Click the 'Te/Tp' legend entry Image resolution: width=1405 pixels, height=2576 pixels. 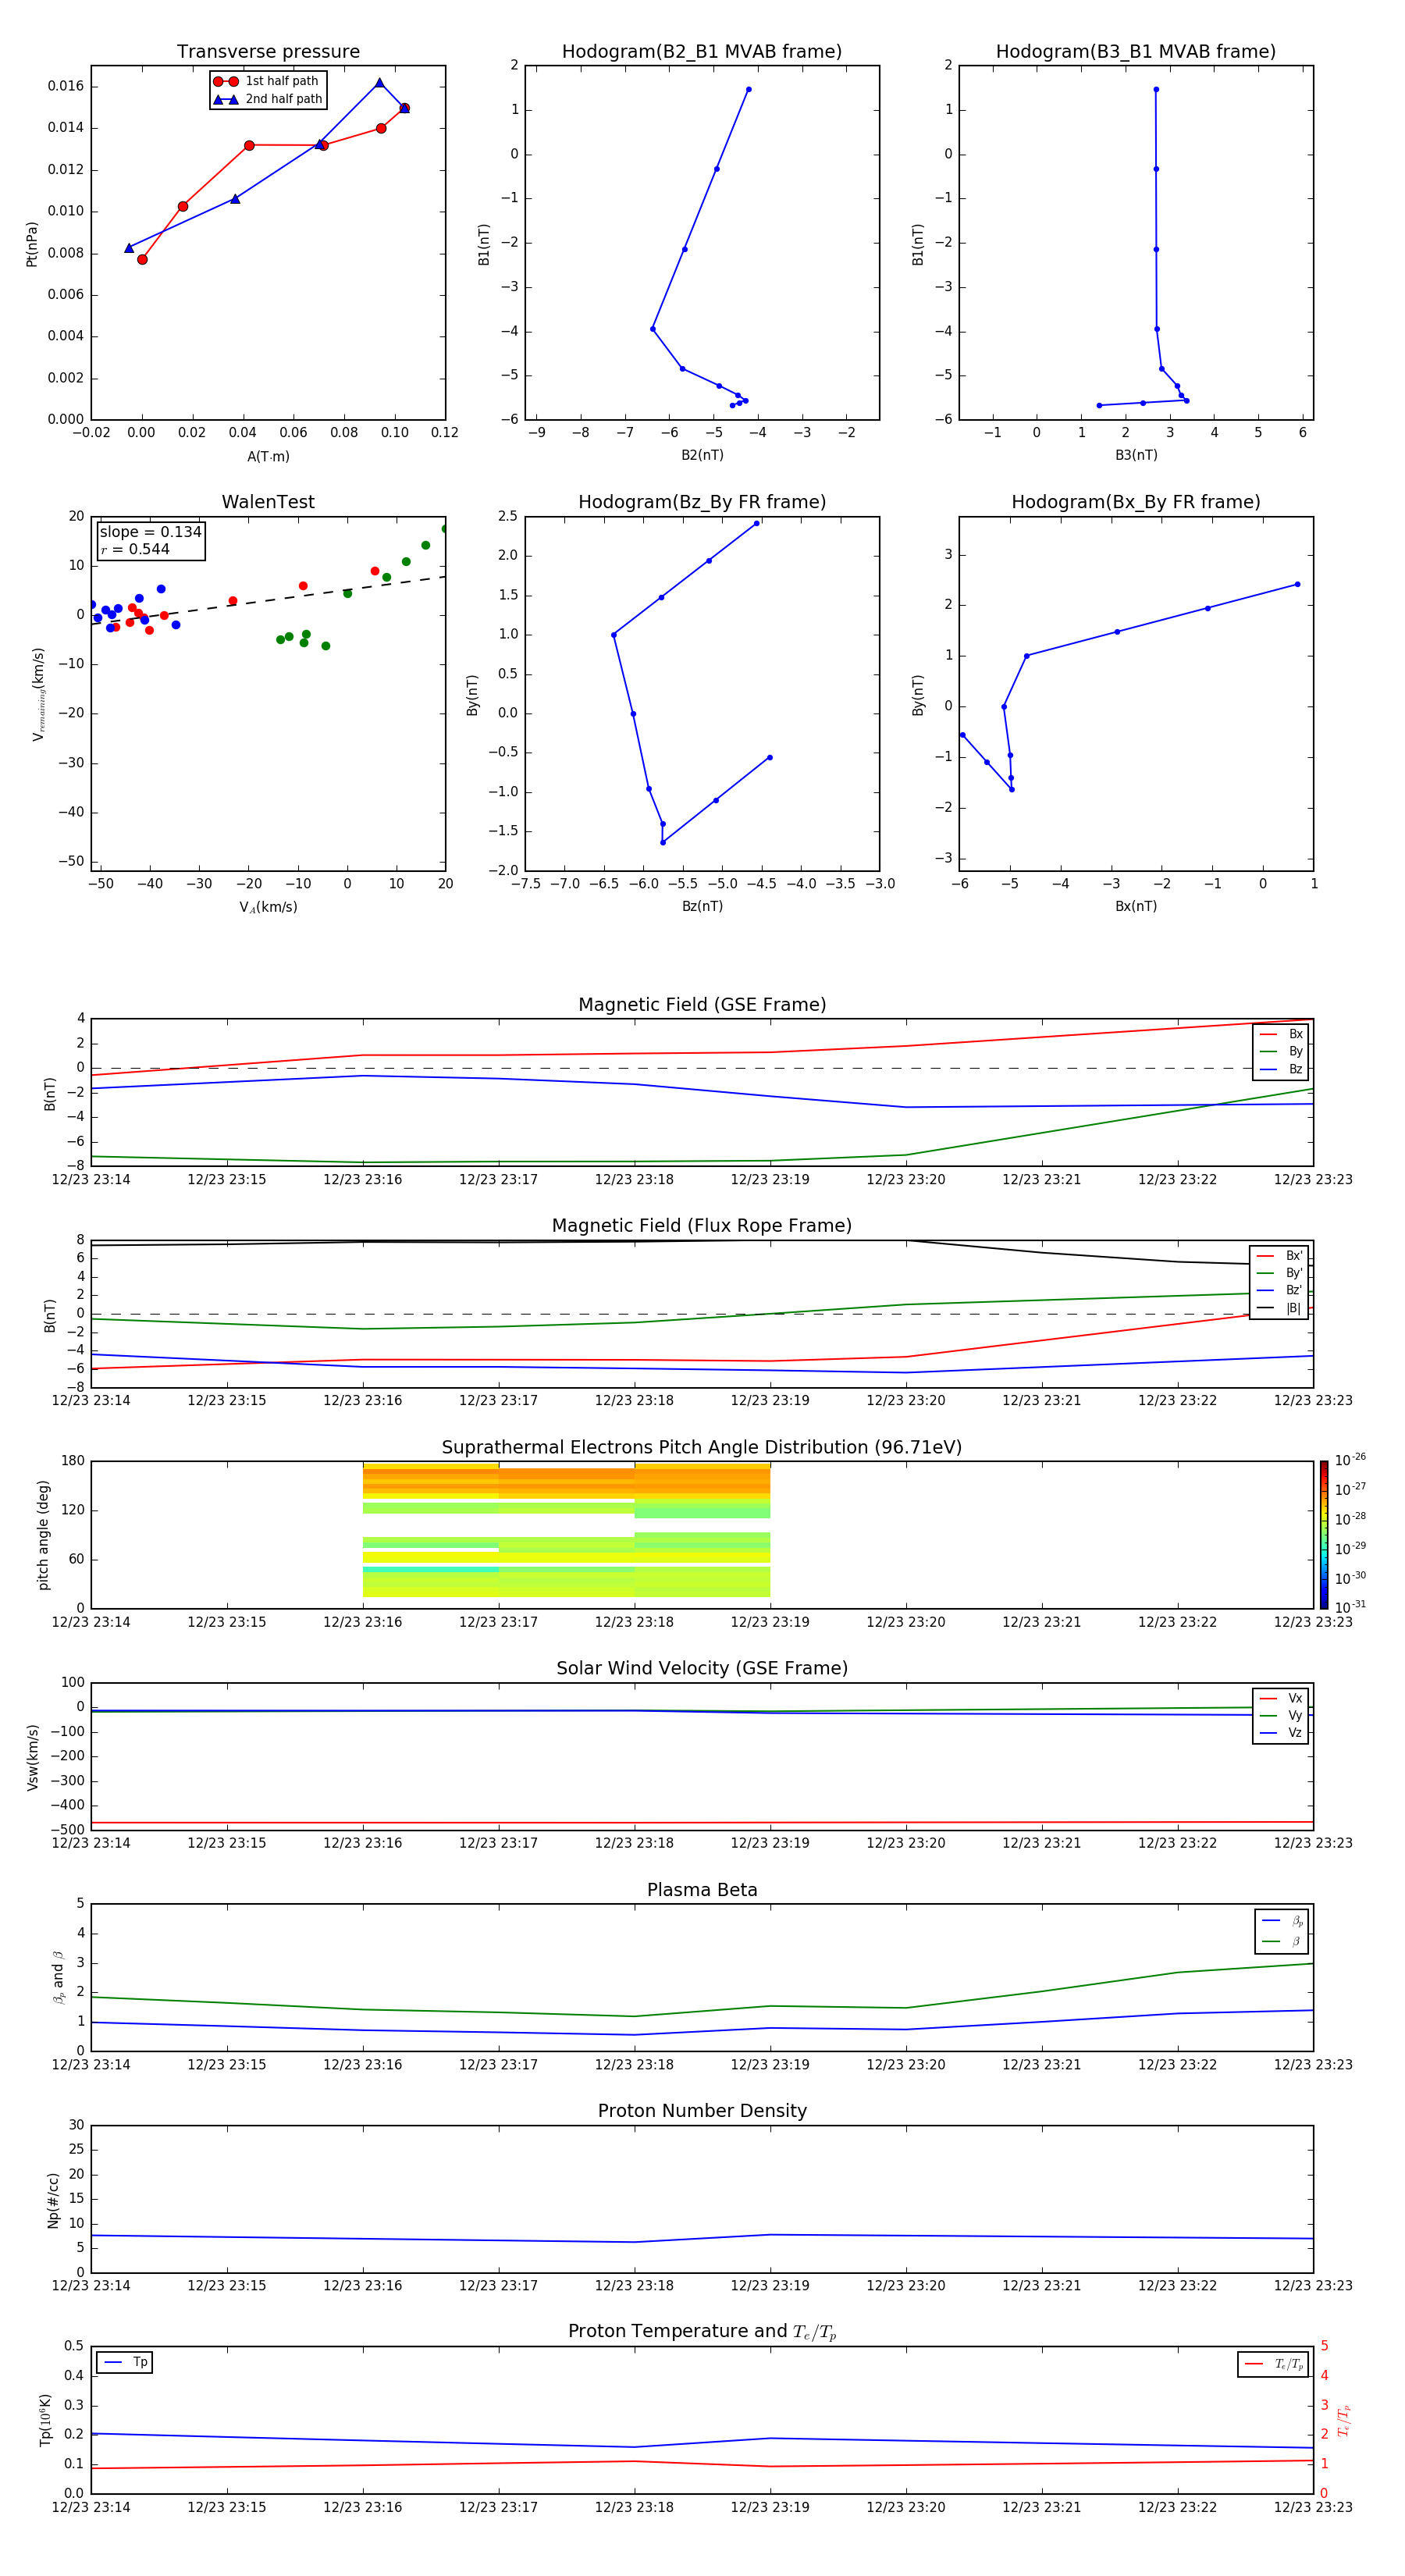click(x=1273, y=2364)
